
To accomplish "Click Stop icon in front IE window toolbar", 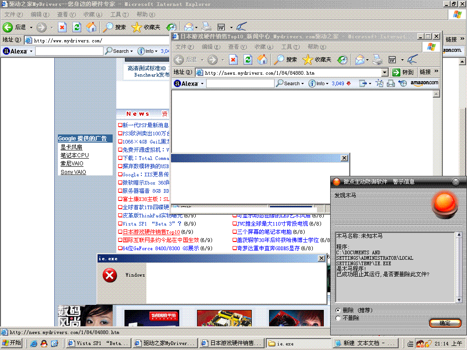I will (233, 60).
